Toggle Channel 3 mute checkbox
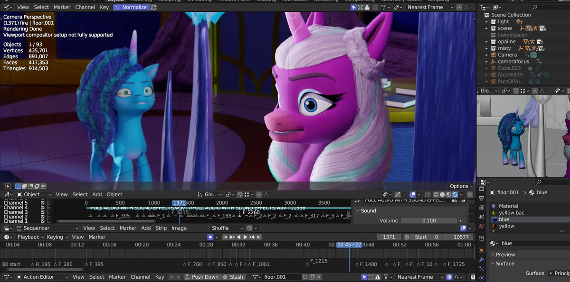 pos(43,212)
